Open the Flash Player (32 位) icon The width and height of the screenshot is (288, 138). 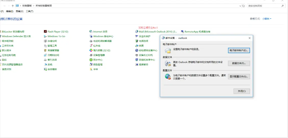(45, 32)
